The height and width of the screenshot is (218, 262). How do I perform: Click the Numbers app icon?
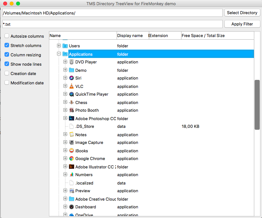pos(72,175)
